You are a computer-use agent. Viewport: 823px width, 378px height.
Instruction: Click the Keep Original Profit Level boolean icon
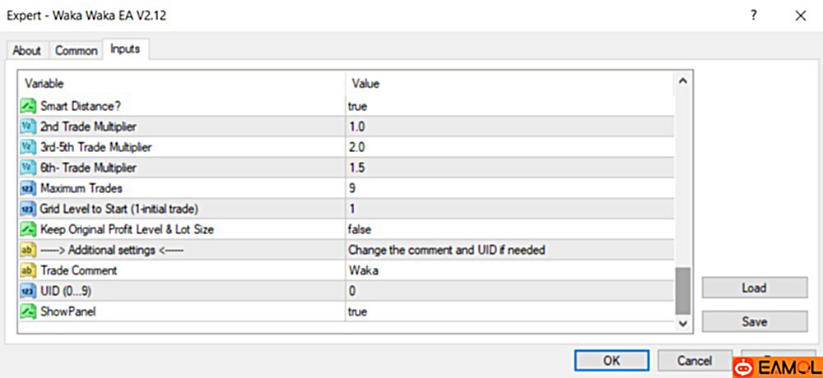coord(27,229)
